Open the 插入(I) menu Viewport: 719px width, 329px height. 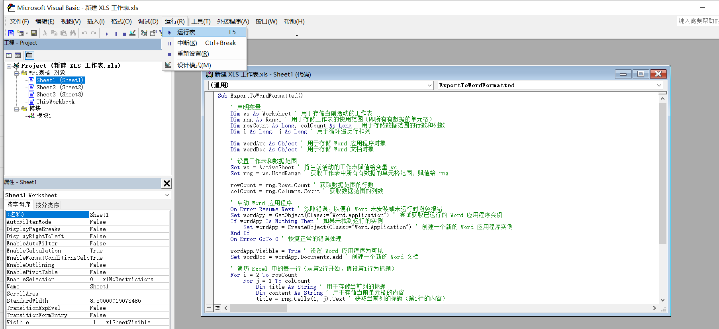96,22
